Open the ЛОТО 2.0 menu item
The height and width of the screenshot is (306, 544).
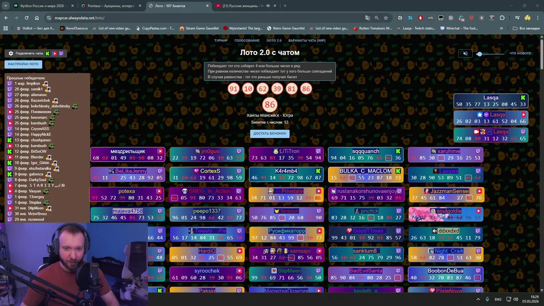[274, 40]
